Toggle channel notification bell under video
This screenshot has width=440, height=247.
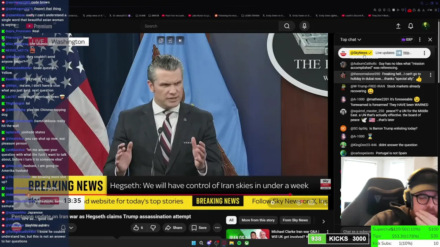click(x=63, y=228)
